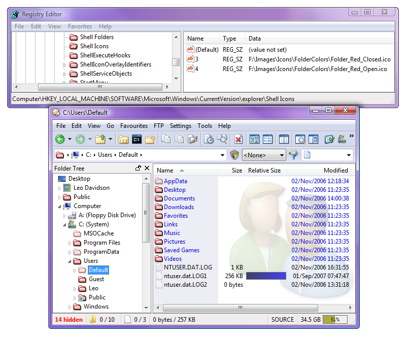Open Favorites menu in Registry Editor
The image size is (408, 338).
pyautogui.click(x=80, y=26)
